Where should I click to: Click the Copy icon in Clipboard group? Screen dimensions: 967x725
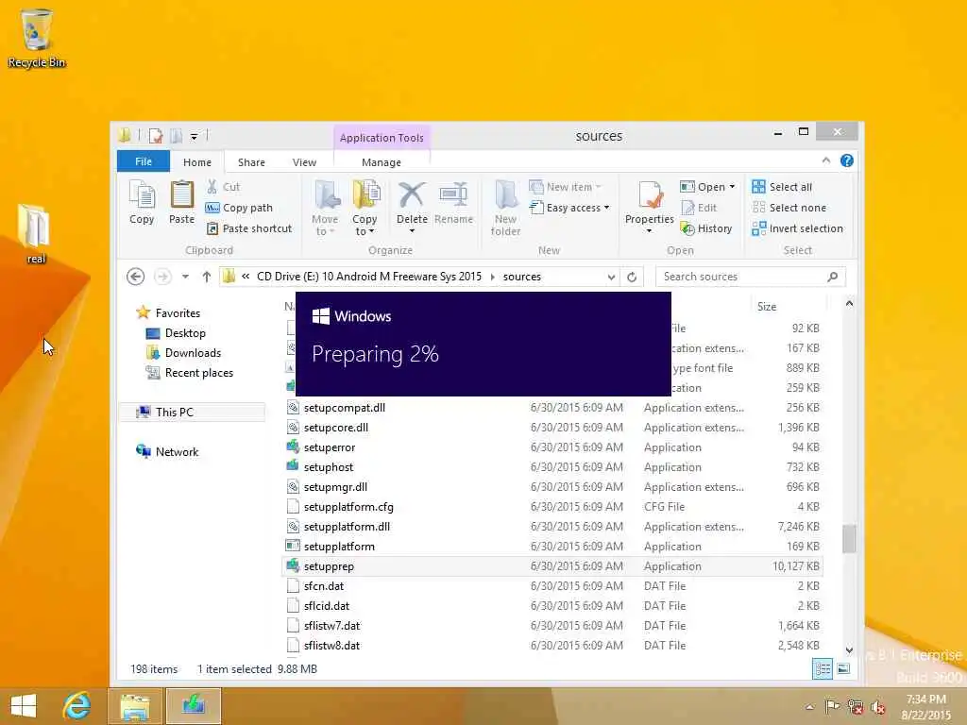coord(142,202)
